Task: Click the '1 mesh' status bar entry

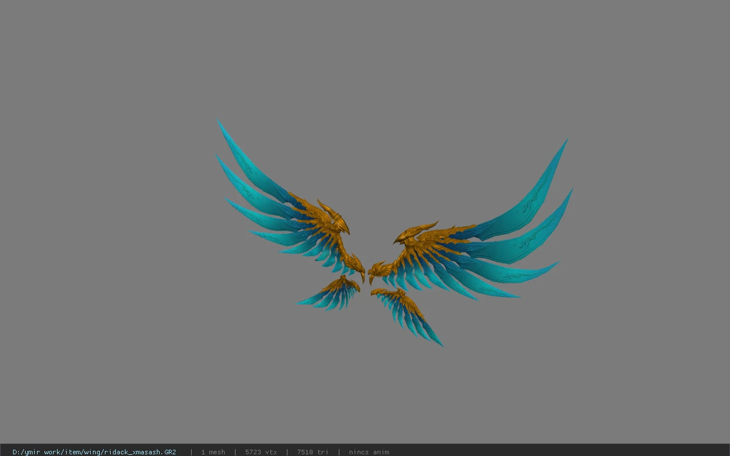Action: tap(213, 452)
